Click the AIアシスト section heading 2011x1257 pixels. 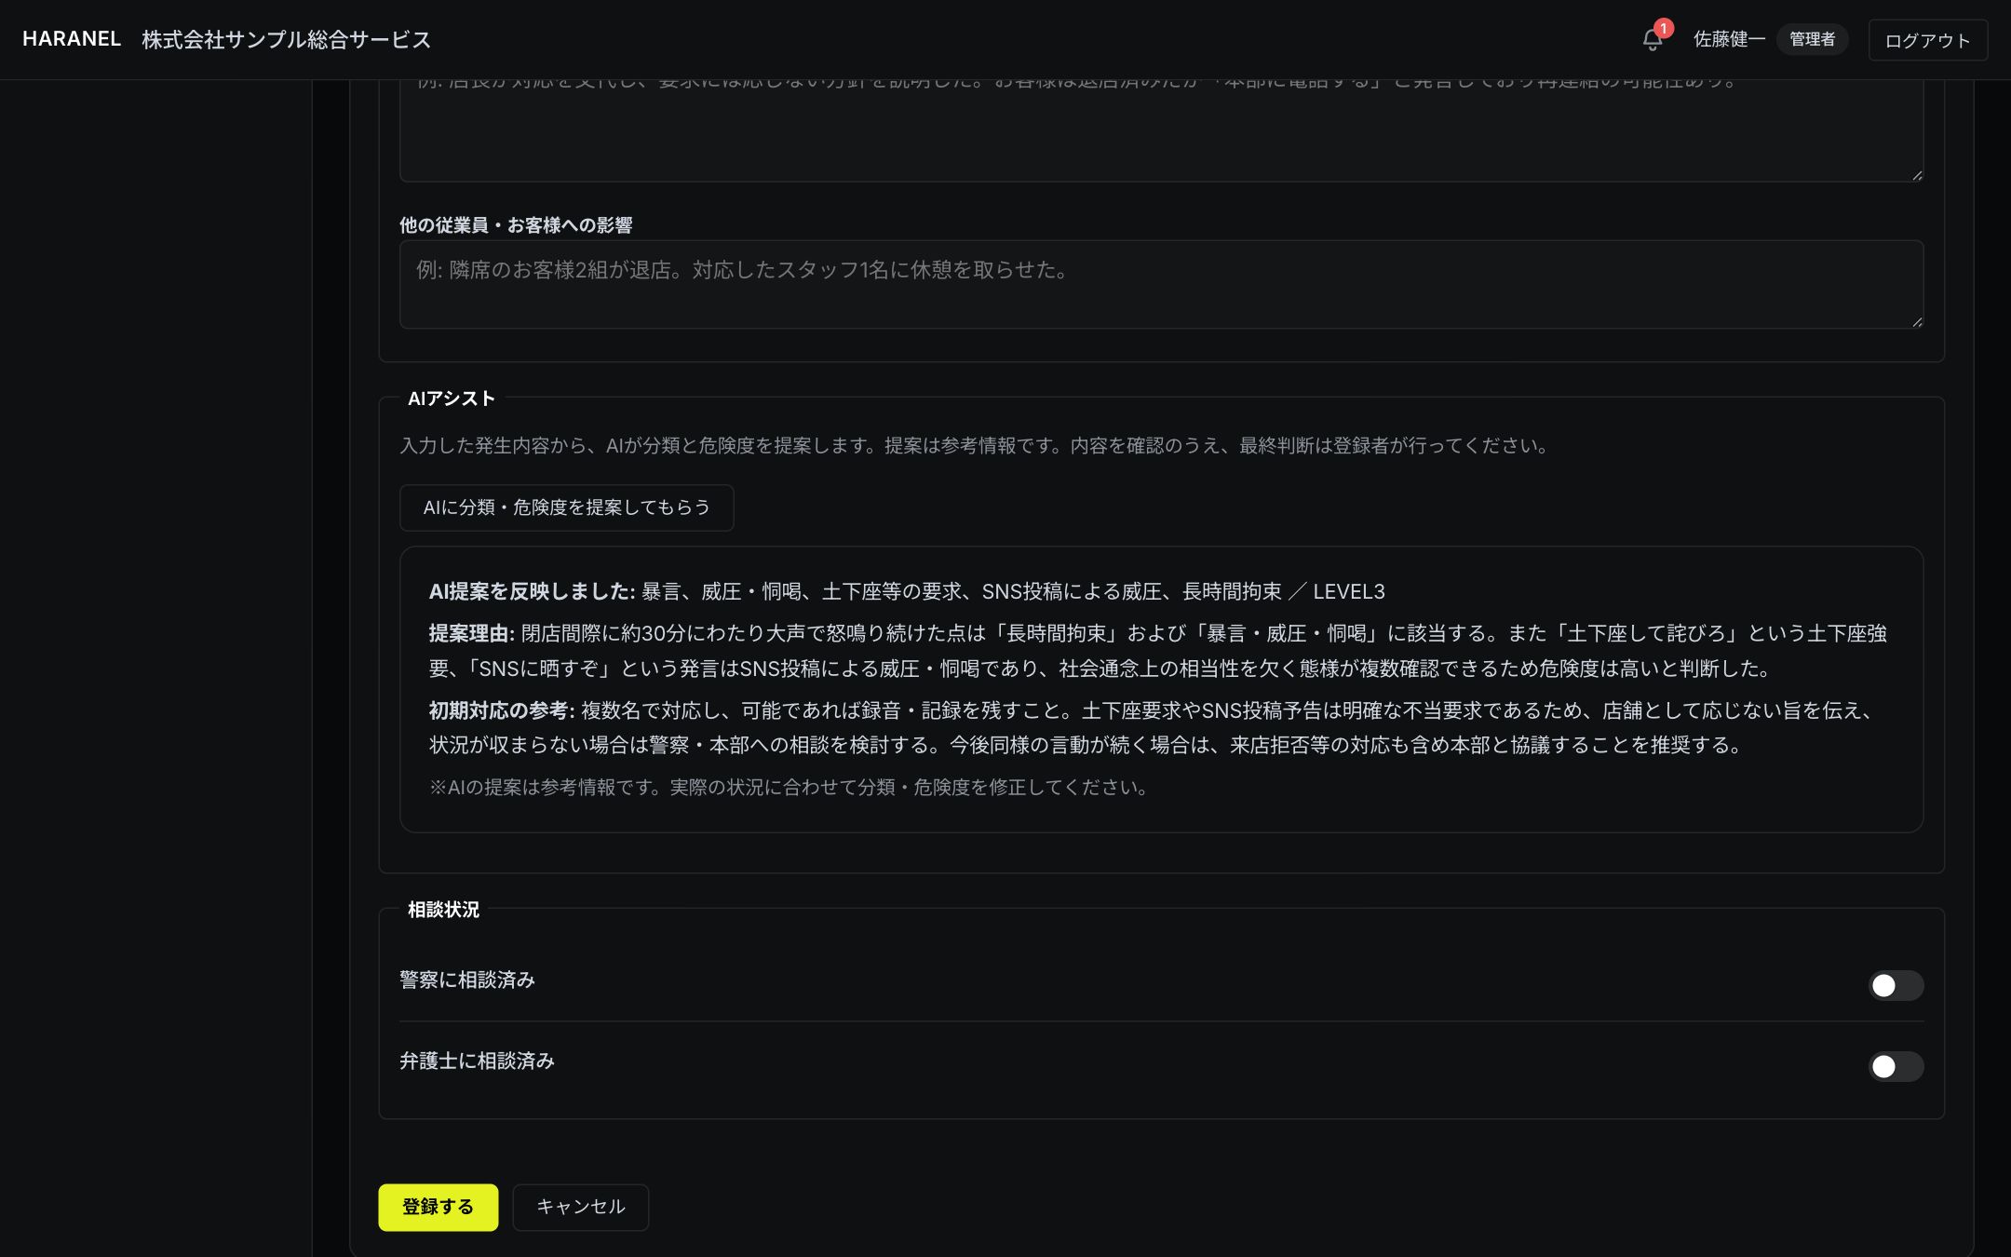(x=451, y=399)
